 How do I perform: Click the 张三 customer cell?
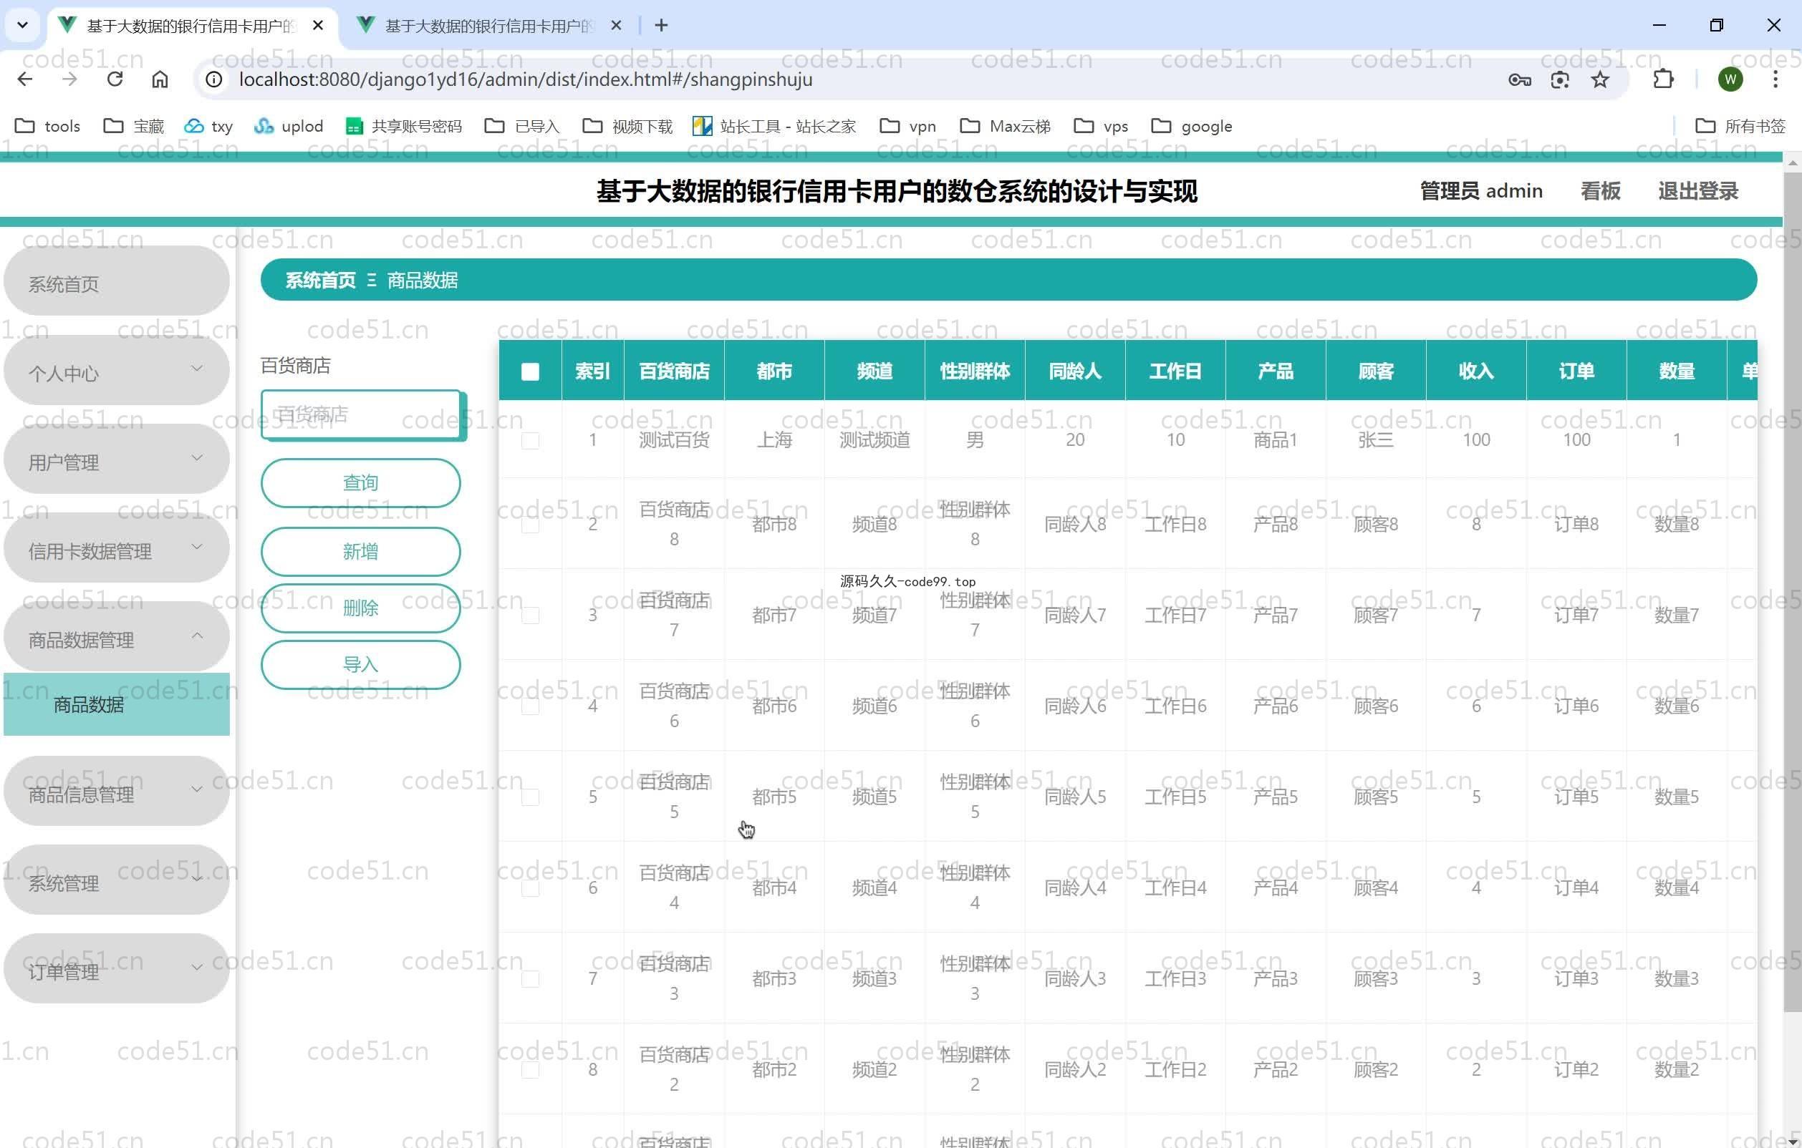pyautogui.click(x=1375, y=439)
